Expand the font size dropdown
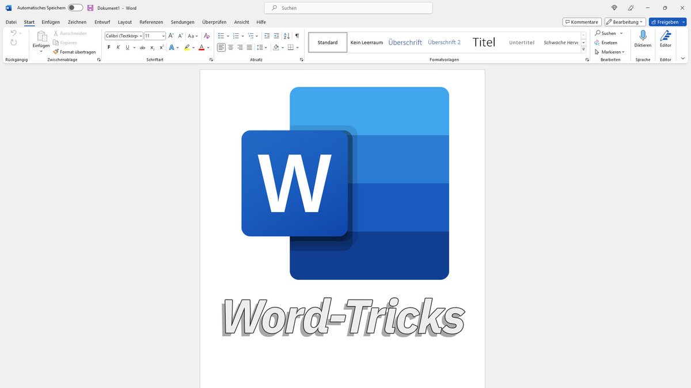This screenshot has width=691, height=388. [163, 36]
